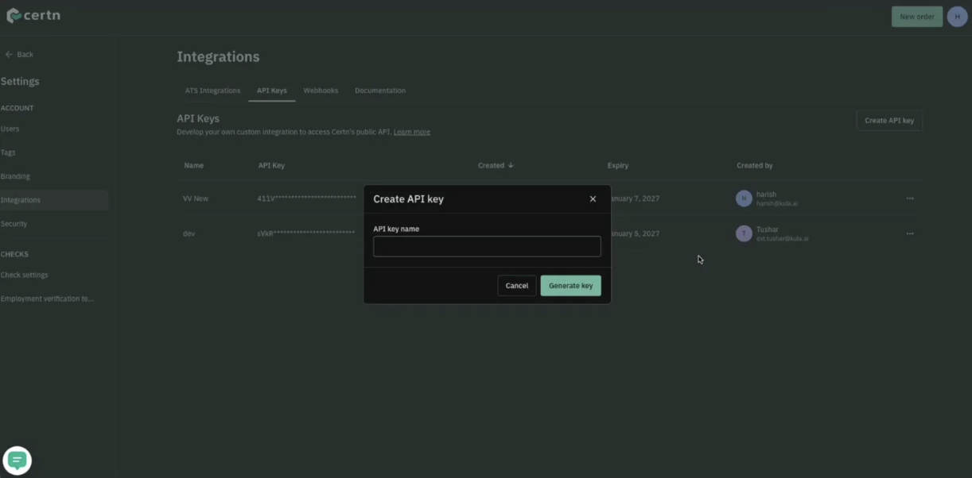Open the Documentation tab
The image size is (972, 478).
(x=379, y=91)
